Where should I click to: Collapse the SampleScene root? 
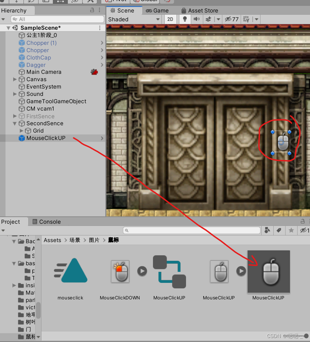[8, 28]
